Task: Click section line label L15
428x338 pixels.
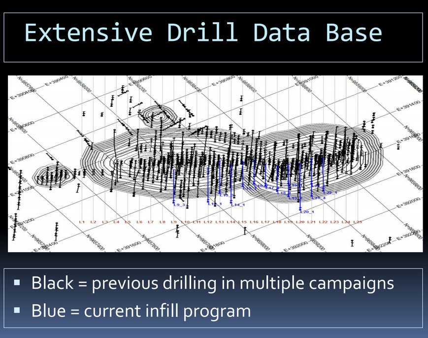Action: 242,222
